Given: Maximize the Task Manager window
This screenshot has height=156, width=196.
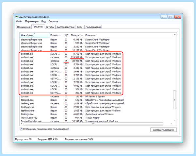Looking at the screenshot, I should click(171, 17).
